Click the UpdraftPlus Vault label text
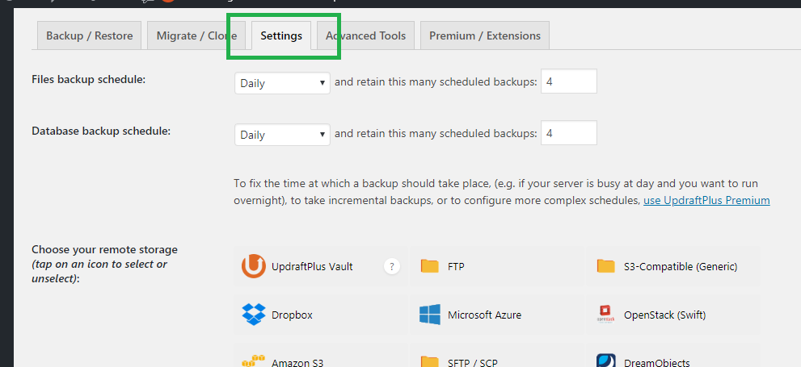Screen dimensions: 801x367 click(x=312, y=267)
